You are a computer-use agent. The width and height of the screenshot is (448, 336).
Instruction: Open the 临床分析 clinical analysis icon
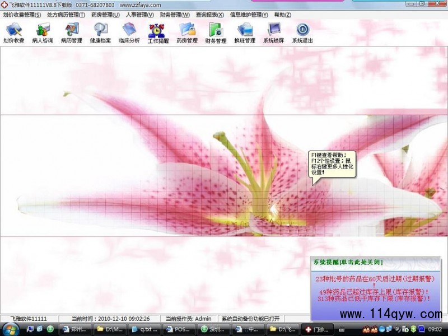[129, 32]
